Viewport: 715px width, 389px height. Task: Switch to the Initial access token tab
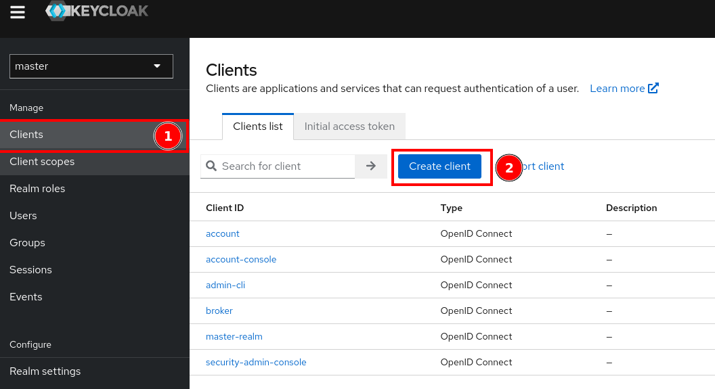click(x=349, y=127)
